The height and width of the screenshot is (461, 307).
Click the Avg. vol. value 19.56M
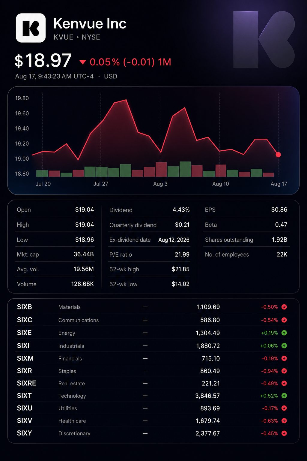point(84,269)
